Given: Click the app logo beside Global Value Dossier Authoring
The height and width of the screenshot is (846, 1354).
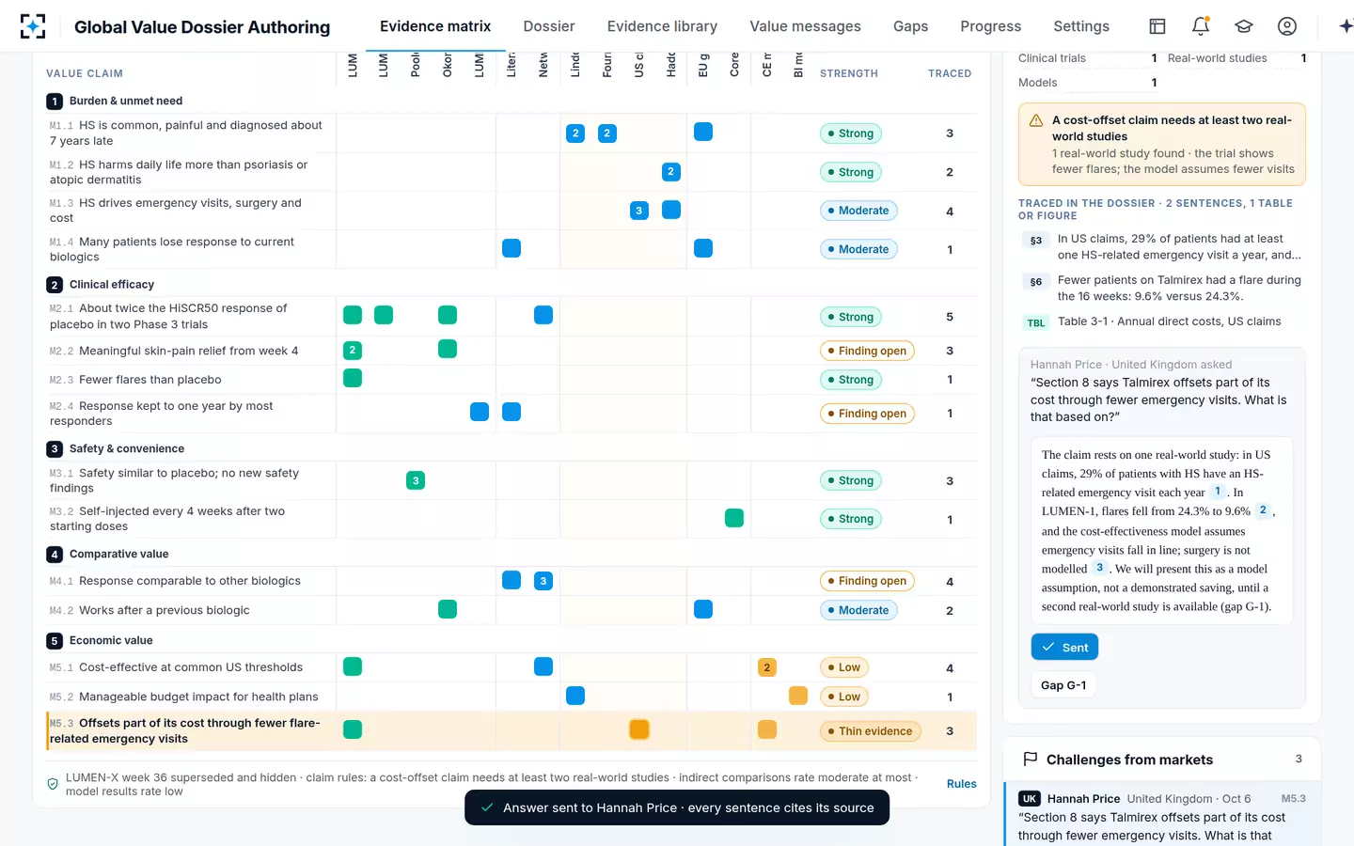Looking at the screenshot, I should (32, 26).
